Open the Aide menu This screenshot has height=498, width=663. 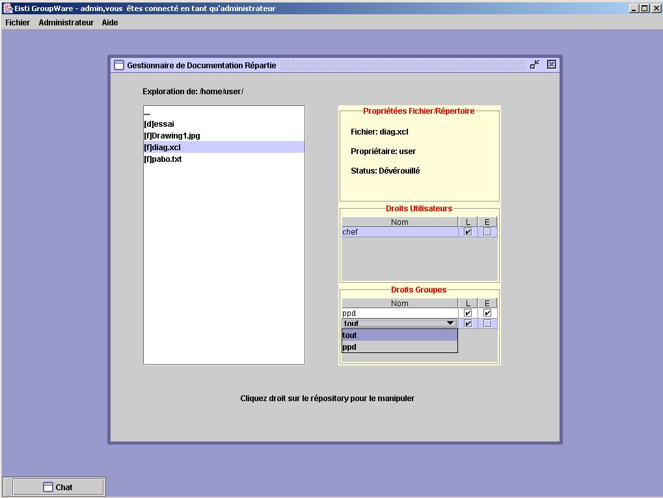coord(110,23)
